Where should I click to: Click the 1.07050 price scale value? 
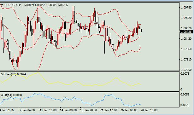click(x=186, y=70)
